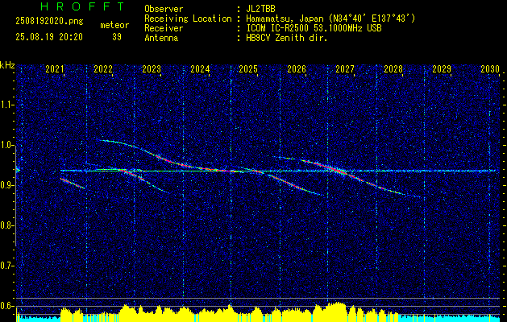Click the Observer label
The height and width of the screenshot is (322, 507).
pyautogui.click(x=164, y=9)
